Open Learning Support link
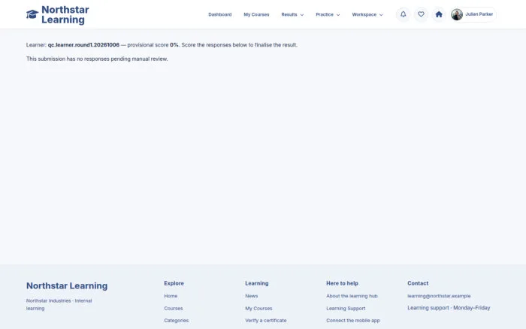 [346, 308]
